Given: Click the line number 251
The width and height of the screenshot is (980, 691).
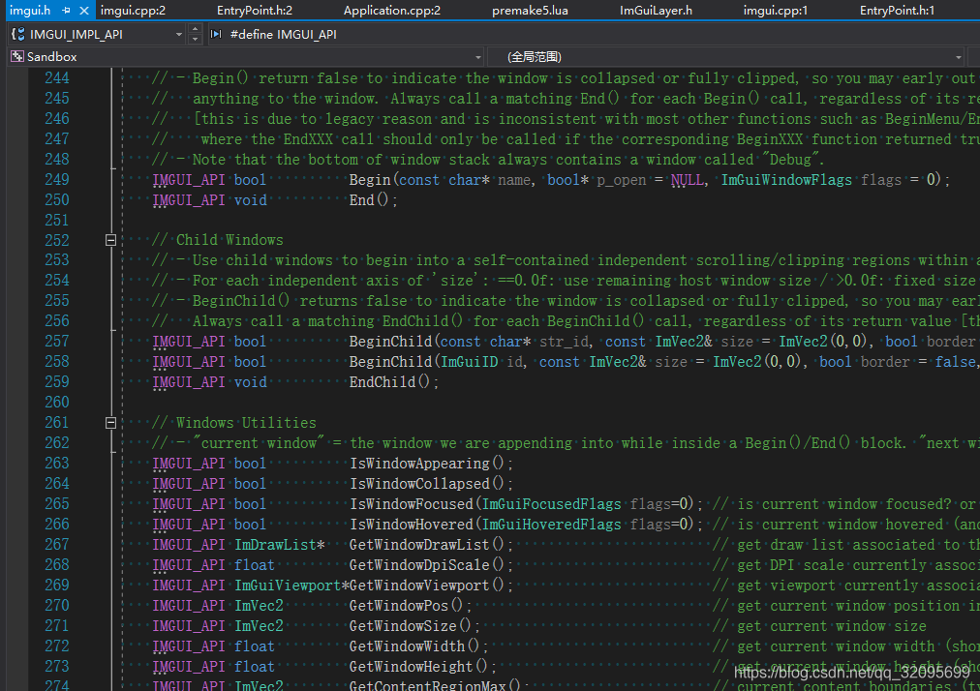Looking at the screenshot, I should pyautogui.click(x=56, y=220).
